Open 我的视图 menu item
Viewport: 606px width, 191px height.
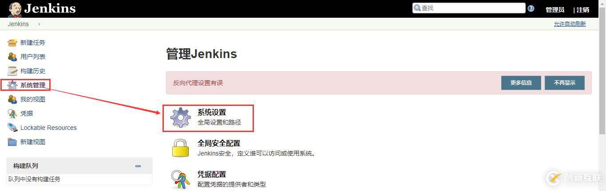pyautogui.click(x=33, y=99)
